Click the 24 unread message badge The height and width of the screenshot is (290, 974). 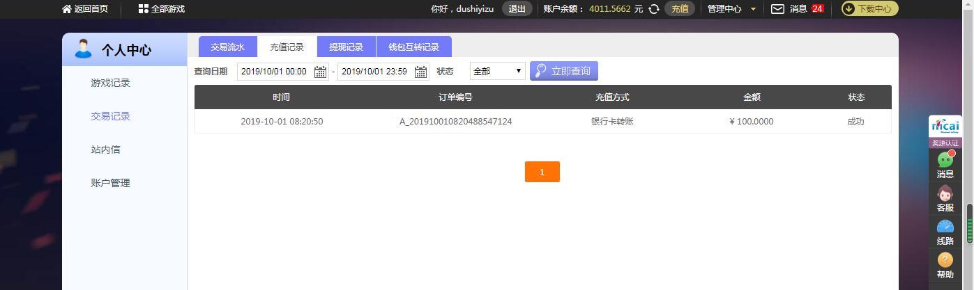817,9
